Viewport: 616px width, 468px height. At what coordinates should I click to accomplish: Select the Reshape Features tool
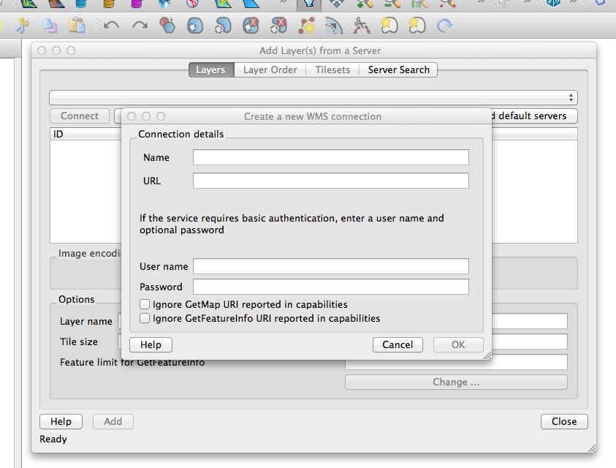(x=306, y=26)
